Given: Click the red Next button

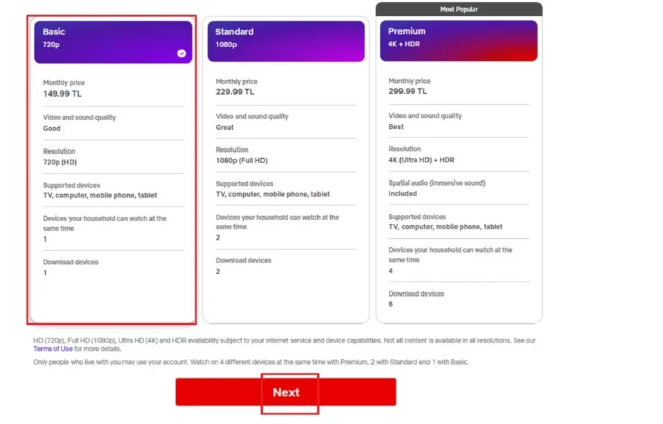Looking at the screenshot, I should point(286,392).
